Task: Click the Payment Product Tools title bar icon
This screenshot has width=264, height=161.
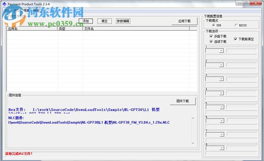Action: pyautogui.click(x=5, y=4)
